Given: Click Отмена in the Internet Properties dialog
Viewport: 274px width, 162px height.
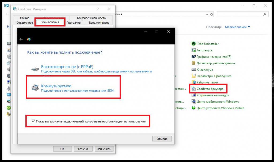Looking at the screenshot, I should [x=83, y=149].
